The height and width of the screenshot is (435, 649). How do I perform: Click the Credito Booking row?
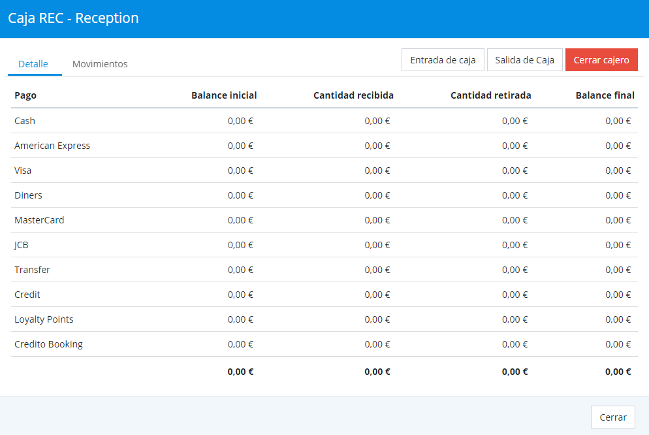48,344
